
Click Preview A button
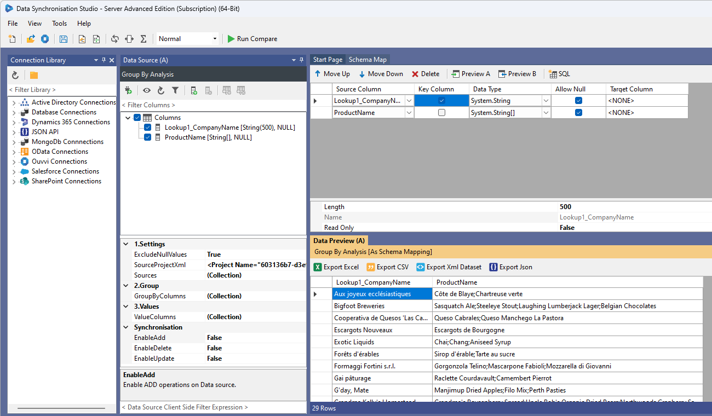(470, 74)
